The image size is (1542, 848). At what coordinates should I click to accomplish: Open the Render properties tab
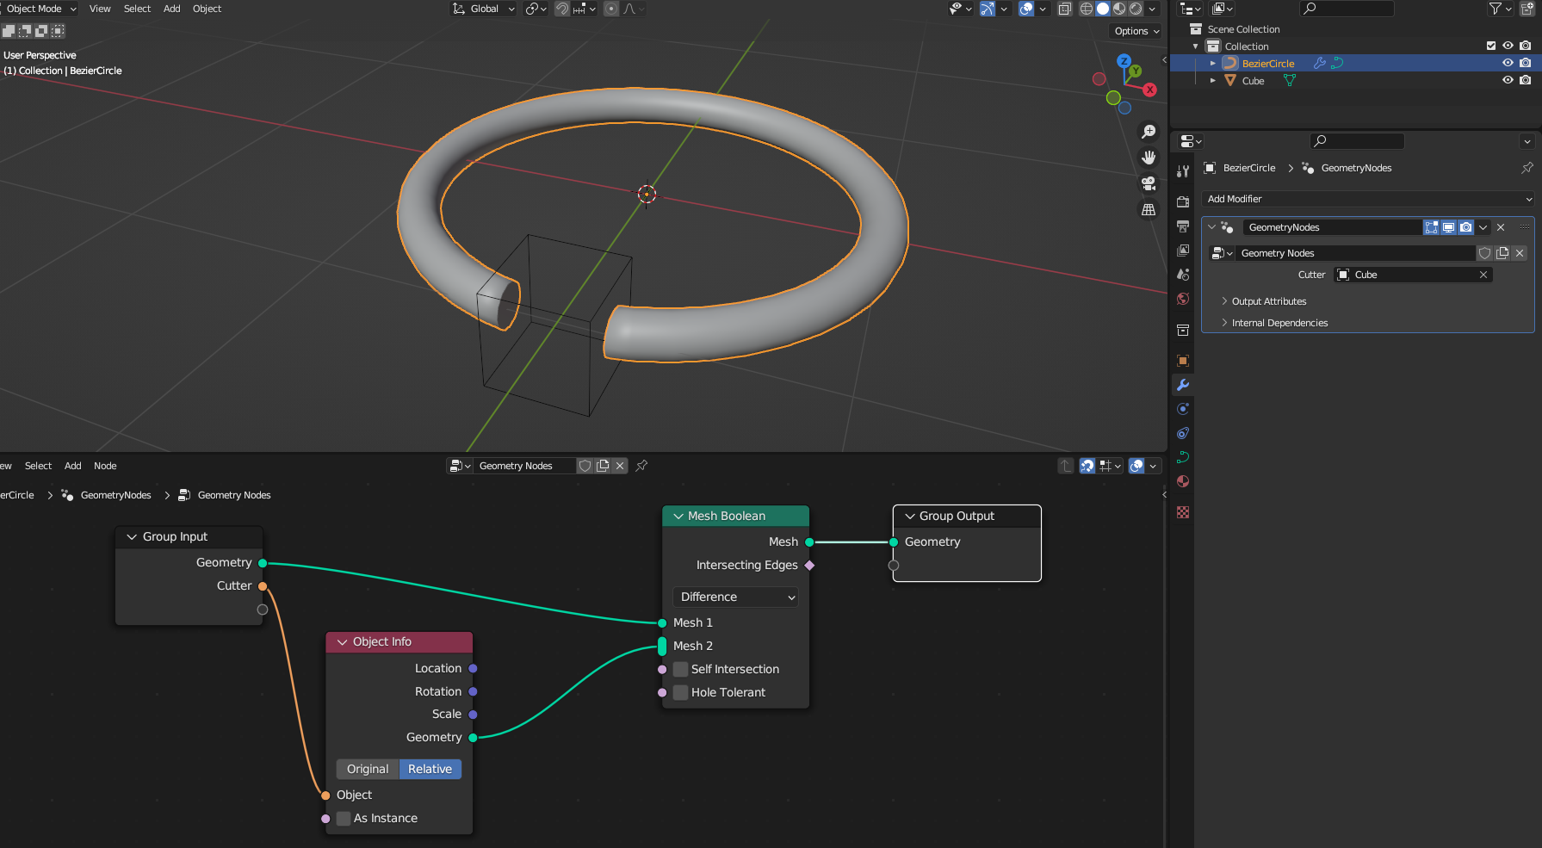(1183, 201)
